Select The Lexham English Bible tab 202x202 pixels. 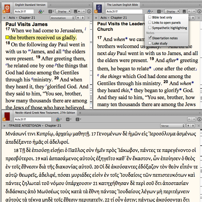pyautogui.click(x=122, y=5)
